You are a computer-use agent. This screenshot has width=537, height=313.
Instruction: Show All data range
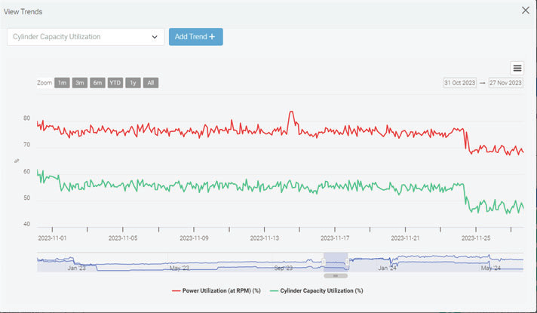click(151, 83)
